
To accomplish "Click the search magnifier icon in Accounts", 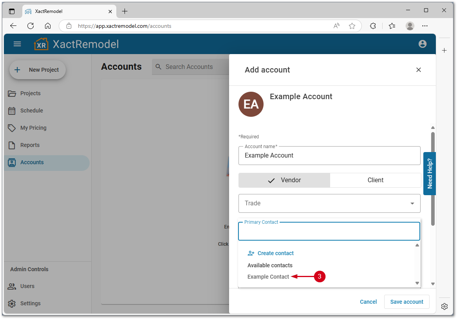I will click(x=158, y=67).
